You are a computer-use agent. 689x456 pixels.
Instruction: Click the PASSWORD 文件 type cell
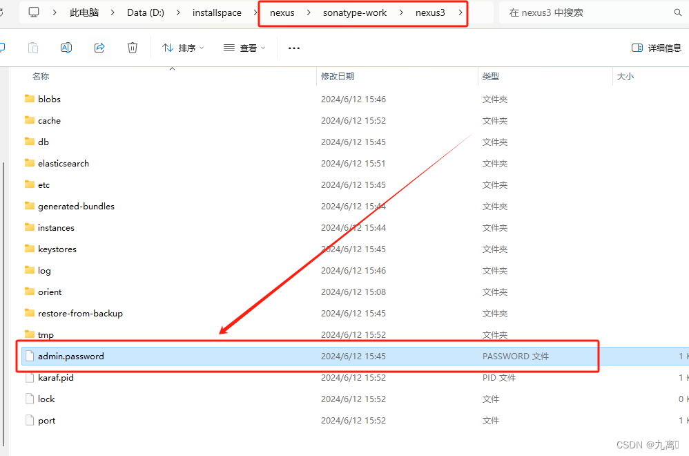[516, 357]
